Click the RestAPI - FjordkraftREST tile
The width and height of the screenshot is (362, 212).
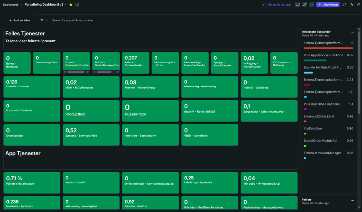click(x=210, y=111)
